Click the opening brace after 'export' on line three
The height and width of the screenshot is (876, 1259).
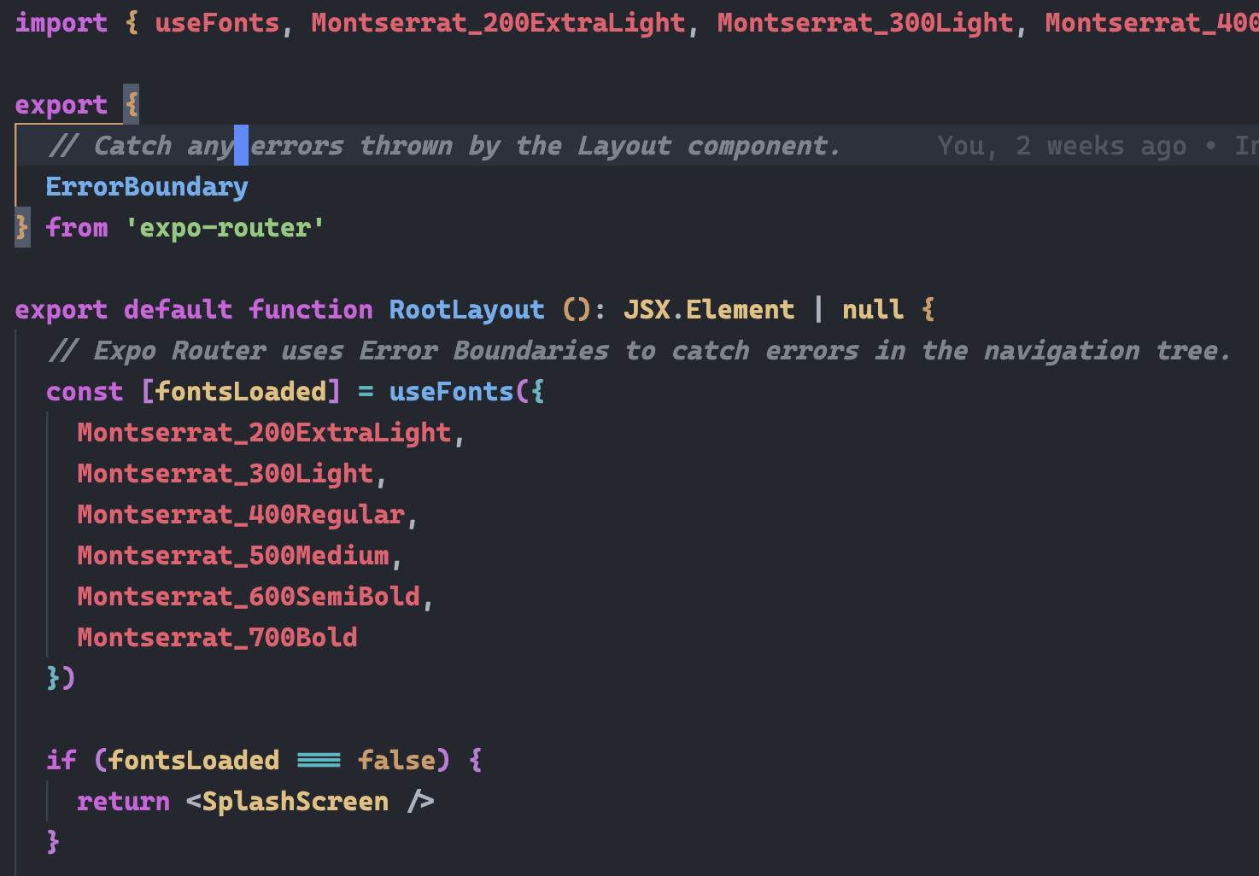pyautogui.click(x=132, y=105)
